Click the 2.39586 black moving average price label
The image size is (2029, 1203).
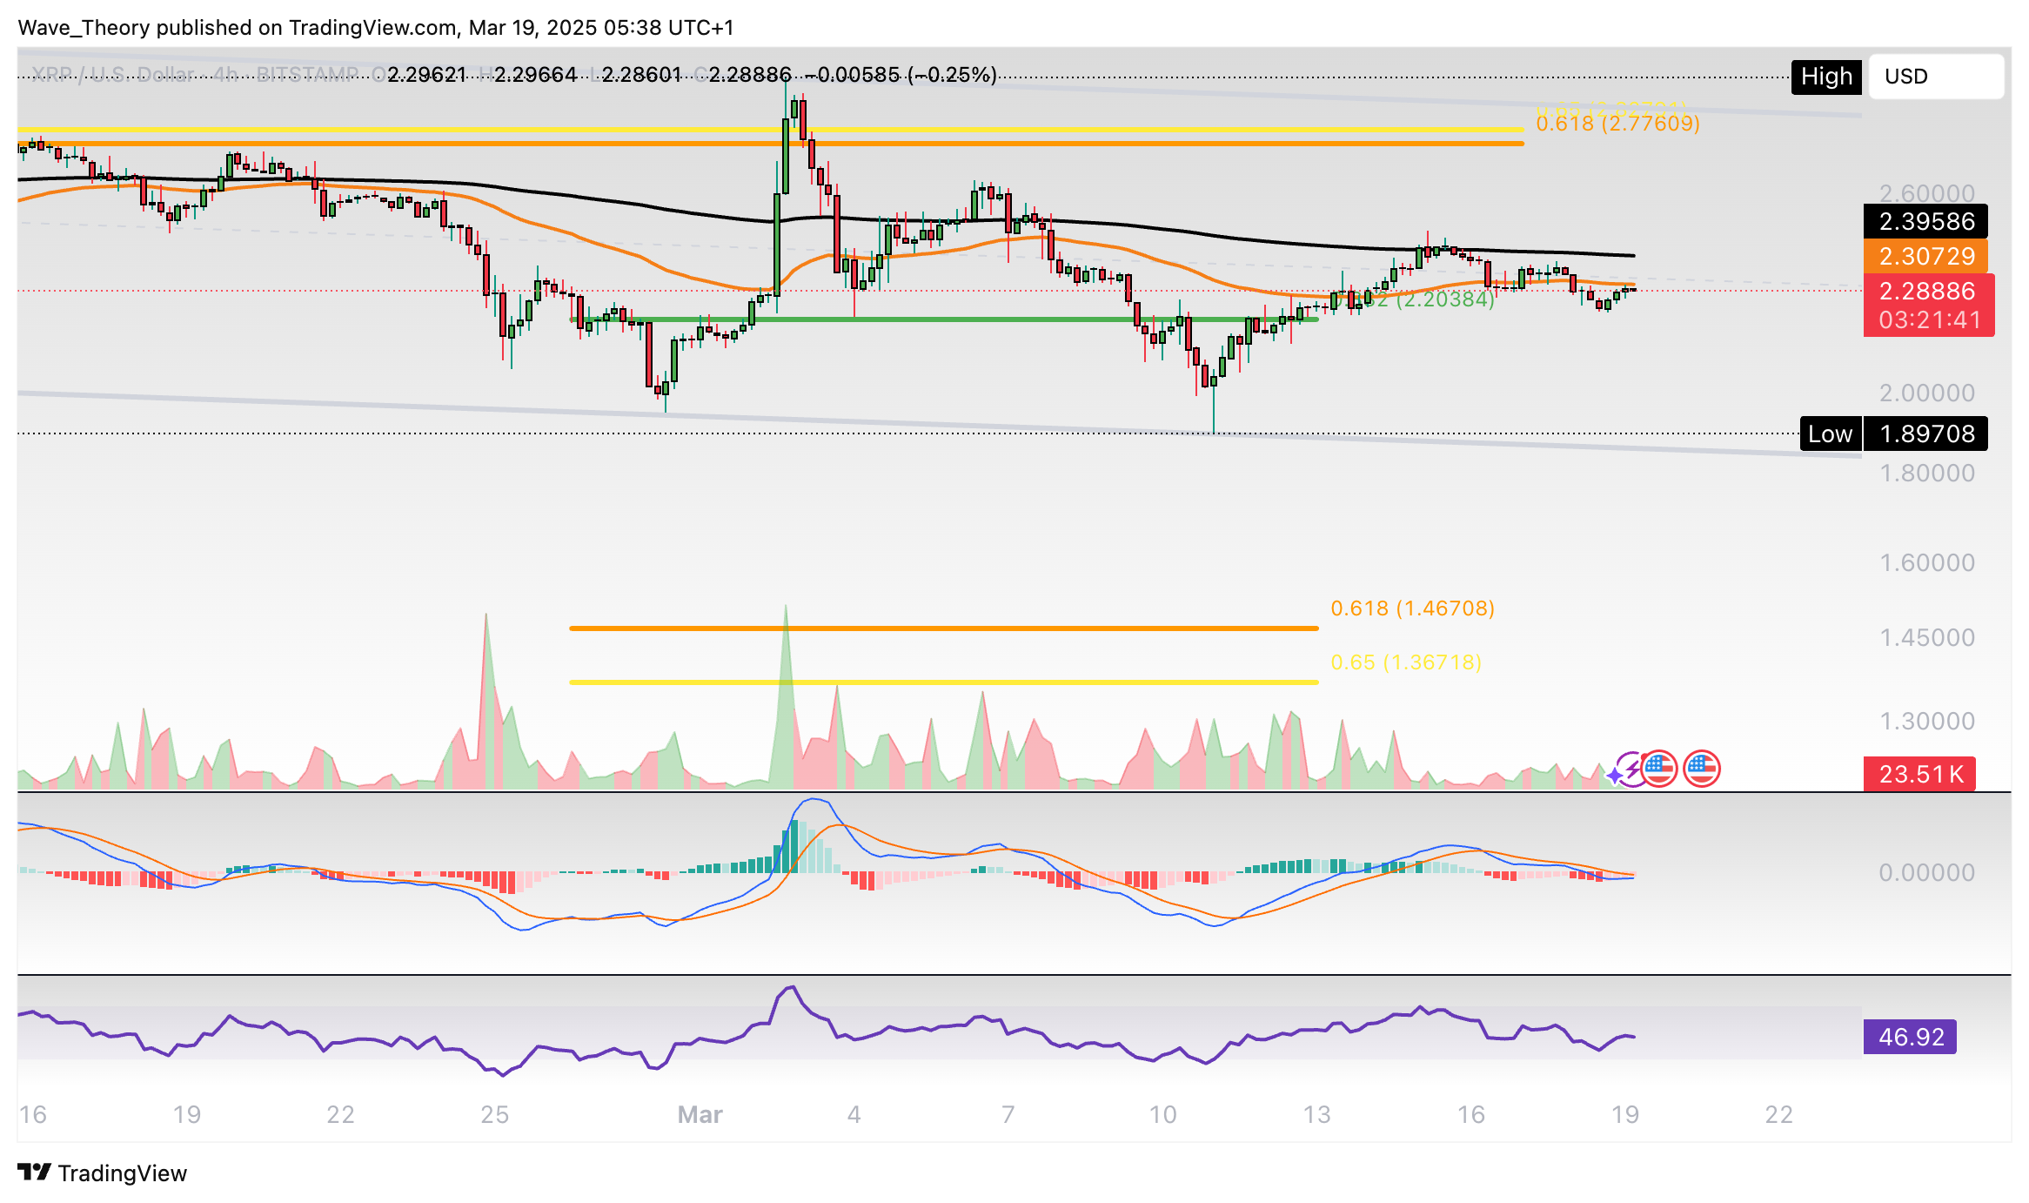tap(1926, 221)
